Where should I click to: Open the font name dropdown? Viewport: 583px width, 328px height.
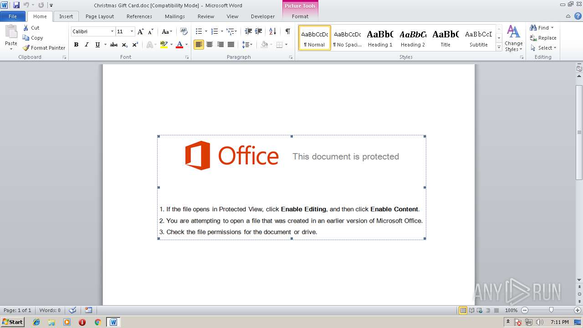[112, 31]
